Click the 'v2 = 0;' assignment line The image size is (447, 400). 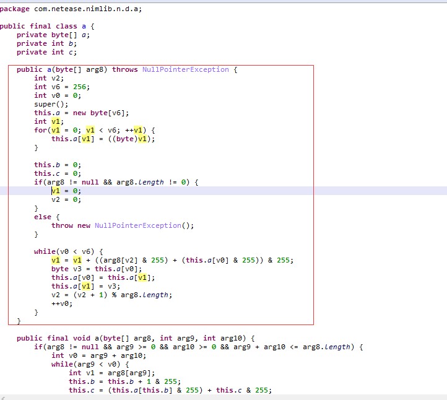(66, 199)
